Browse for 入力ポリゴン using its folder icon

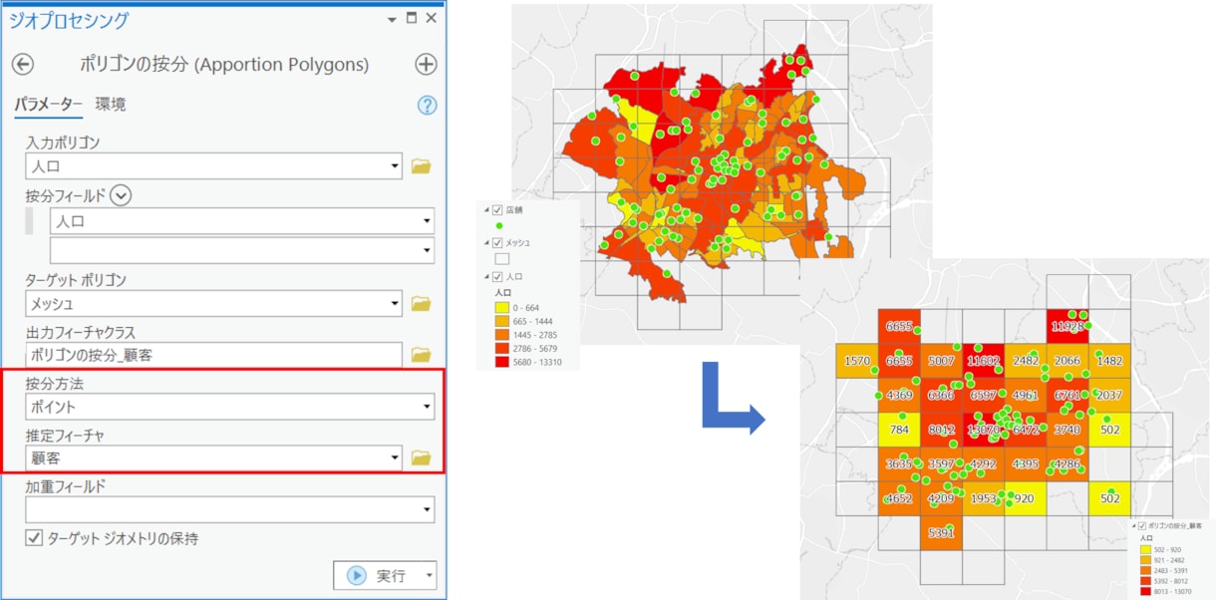(421, 166)
